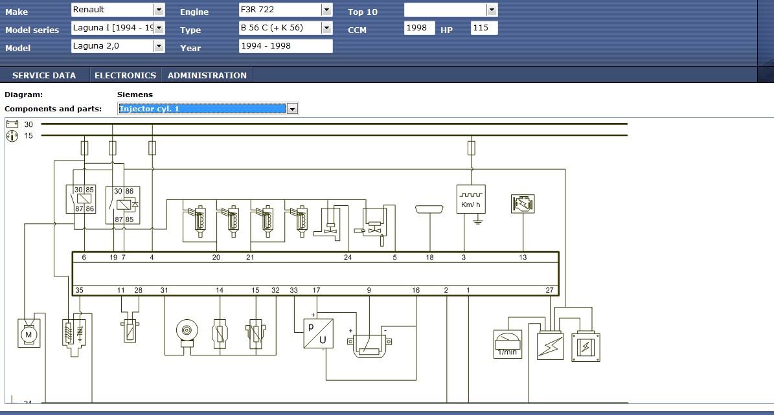The image size is (774, 415).
Task: Open the ELECTRONICS tab
Action: click(125, 75)
